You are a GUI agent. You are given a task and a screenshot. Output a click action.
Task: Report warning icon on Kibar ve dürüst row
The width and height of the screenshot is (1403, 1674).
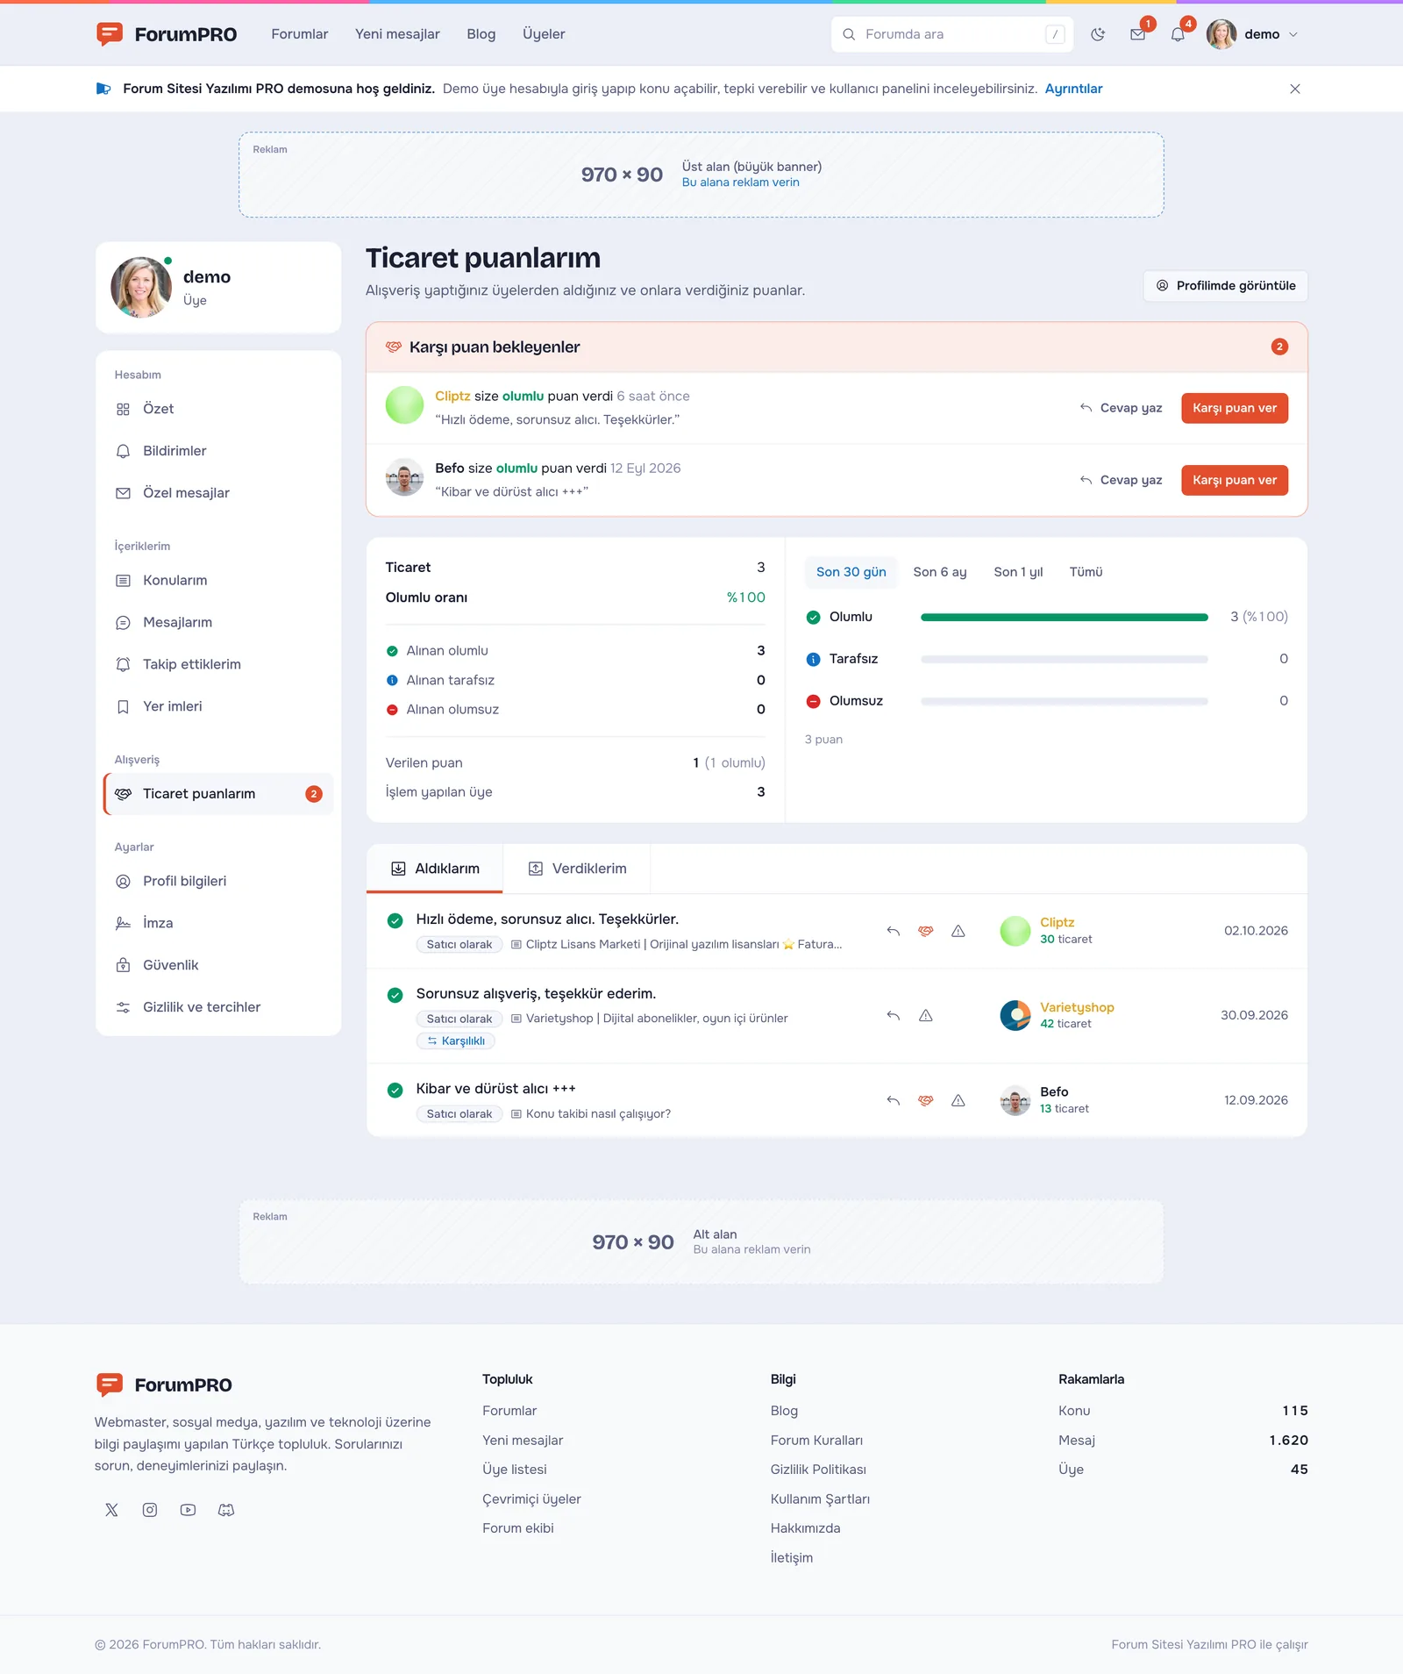point(958,1100)
